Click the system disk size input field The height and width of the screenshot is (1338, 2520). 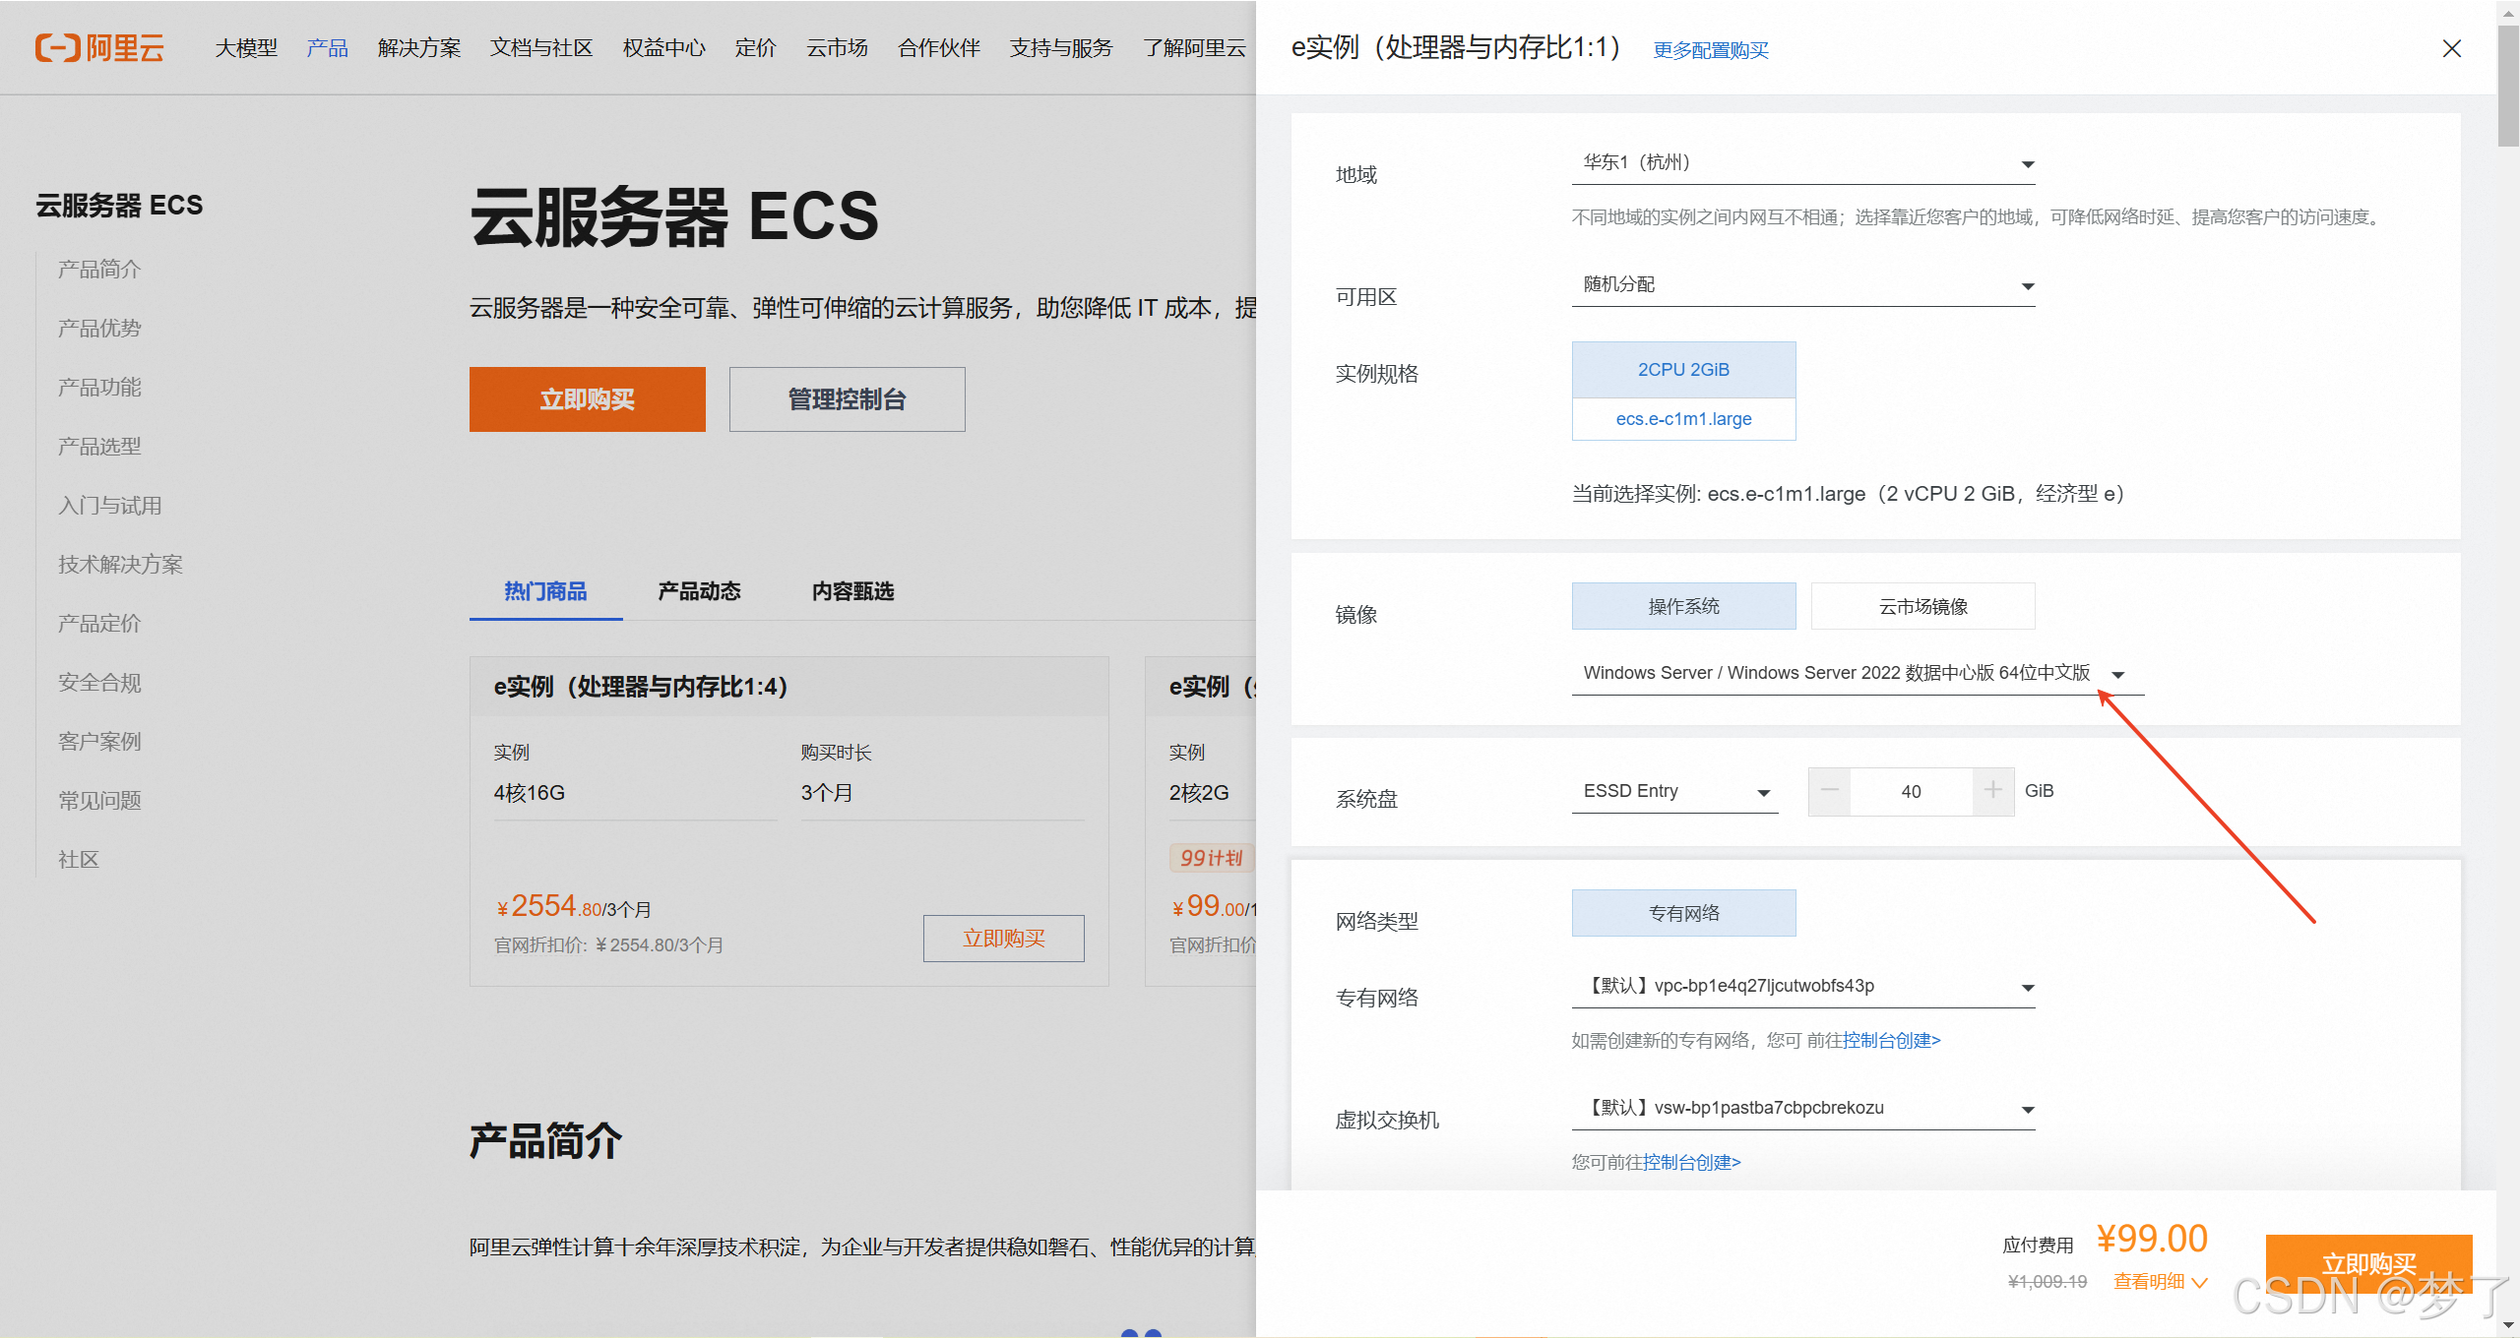click(1911, 792)
